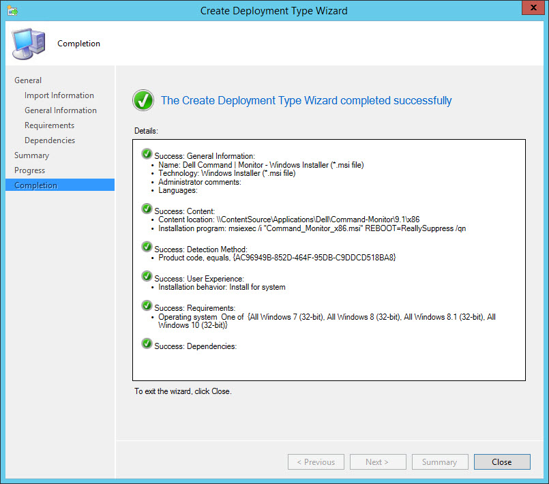Click the User Experience success checkmark icon

(147, 277)
